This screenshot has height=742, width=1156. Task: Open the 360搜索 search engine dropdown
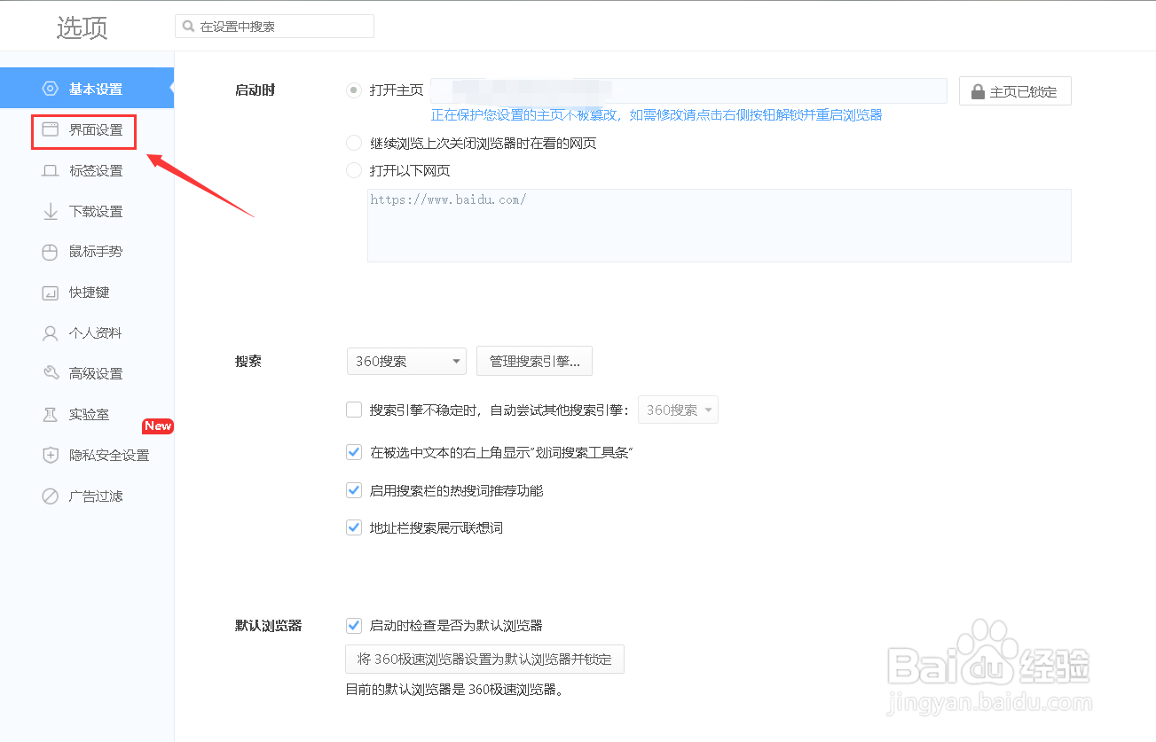pos(405,361)
